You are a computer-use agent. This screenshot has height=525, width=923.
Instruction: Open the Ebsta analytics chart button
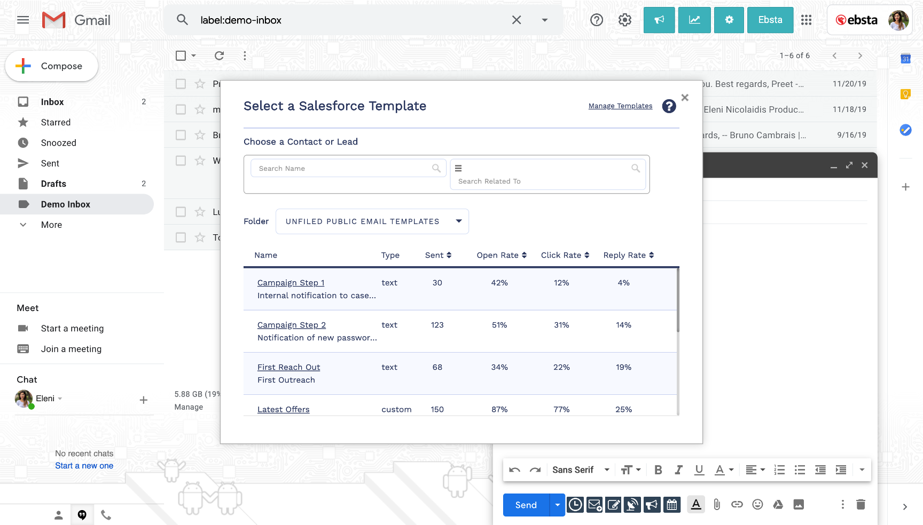click(694, 20)
